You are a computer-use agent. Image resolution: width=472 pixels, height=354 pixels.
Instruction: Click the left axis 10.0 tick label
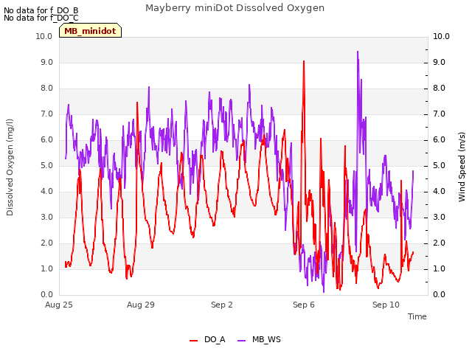[x=44, y=36]
